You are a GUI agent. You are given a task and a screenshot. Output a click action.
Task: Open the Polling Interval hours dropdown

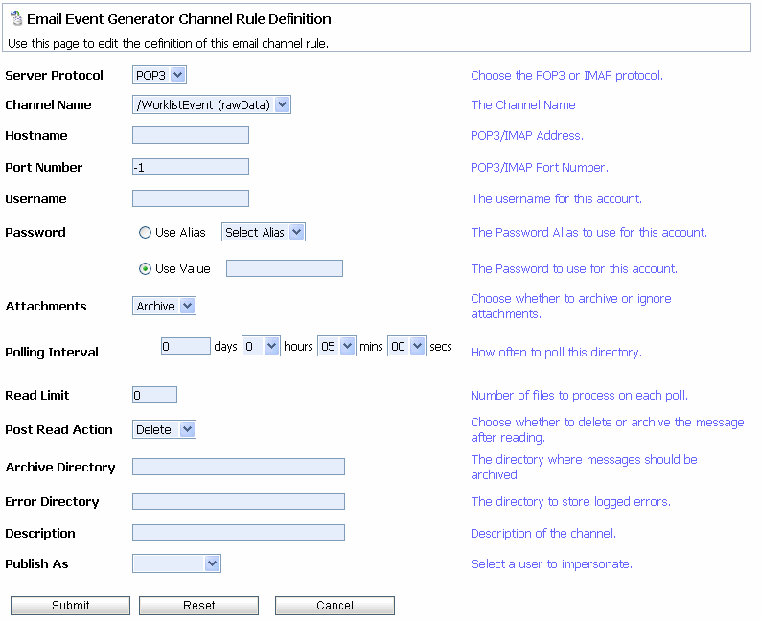pyautogui.click(x=261, y=346)
